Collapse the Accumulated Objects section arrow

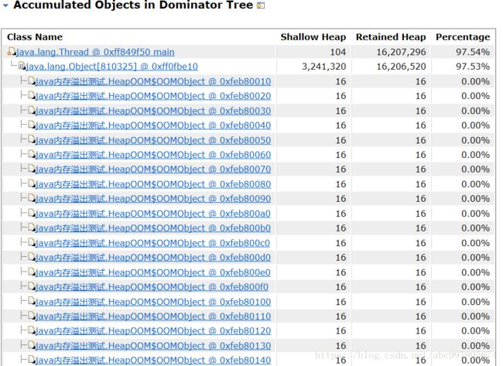(x=5, y=5)
